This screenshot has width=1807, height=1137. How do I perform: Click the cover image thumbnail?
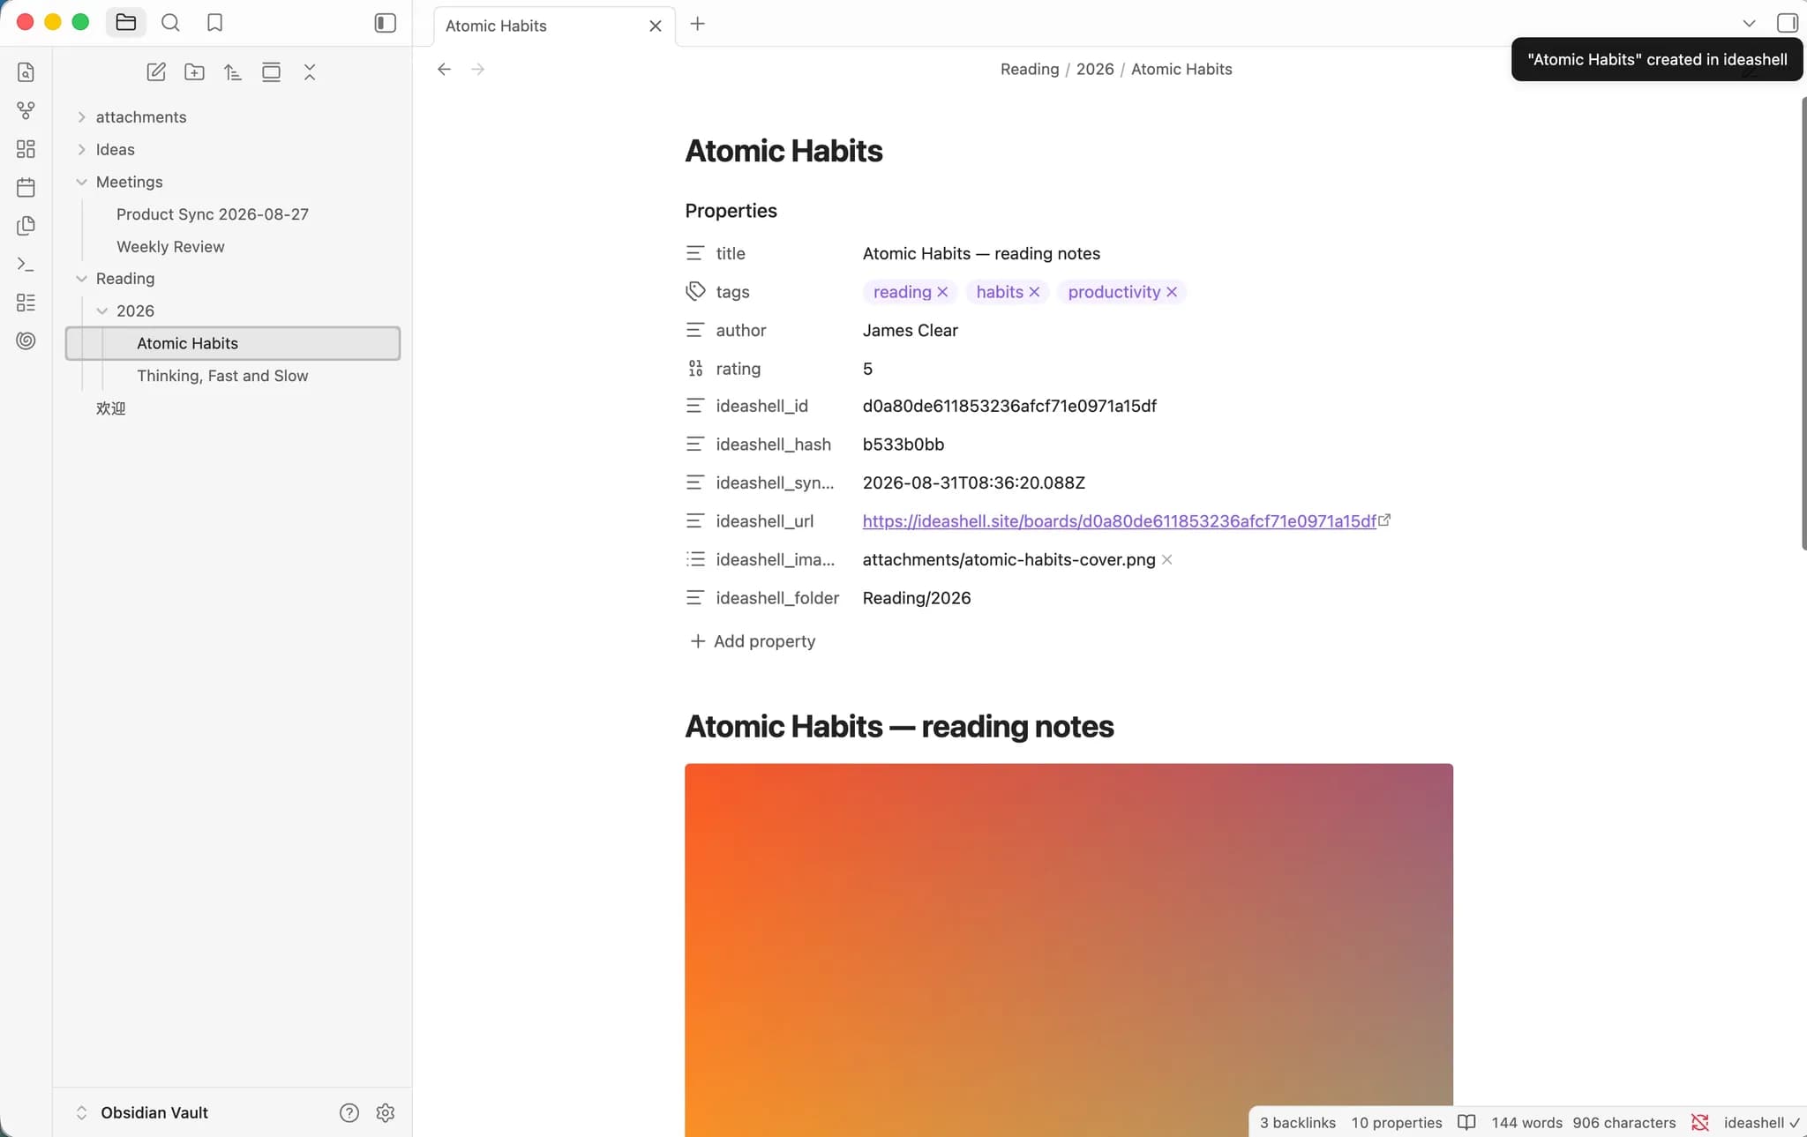tap(1068, 949)
